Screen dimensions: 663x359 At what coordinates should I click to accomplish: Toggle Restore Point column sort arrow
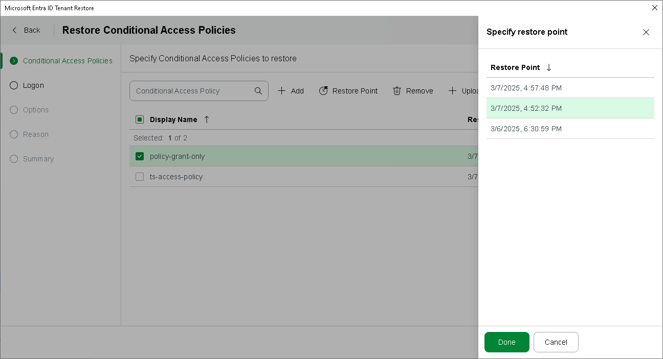(x=549, y=67)
